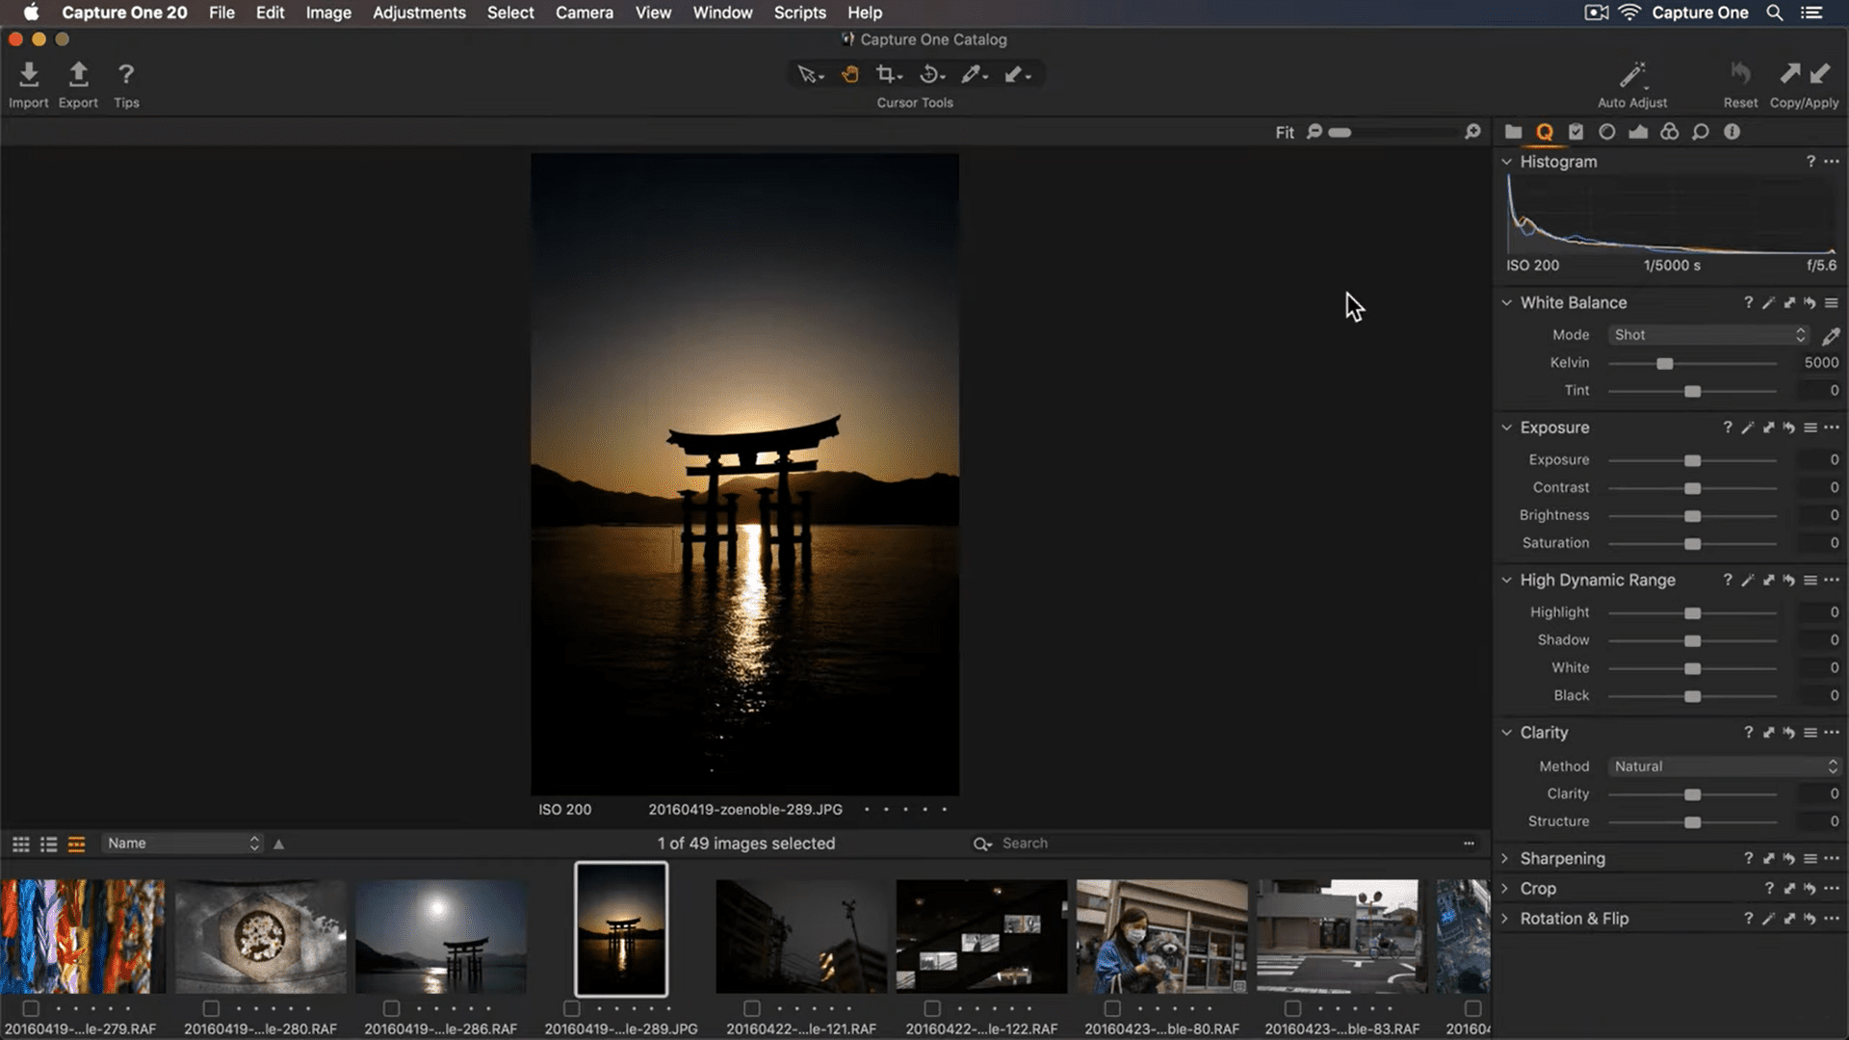The height and width of the screenshot is (1040, 1849).
Task: Click the Import icon in toolbar
Action: 29,75
